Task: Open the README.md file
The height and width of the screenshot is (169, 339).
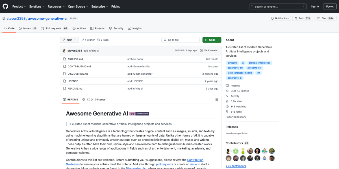Action: click(75, 88)
